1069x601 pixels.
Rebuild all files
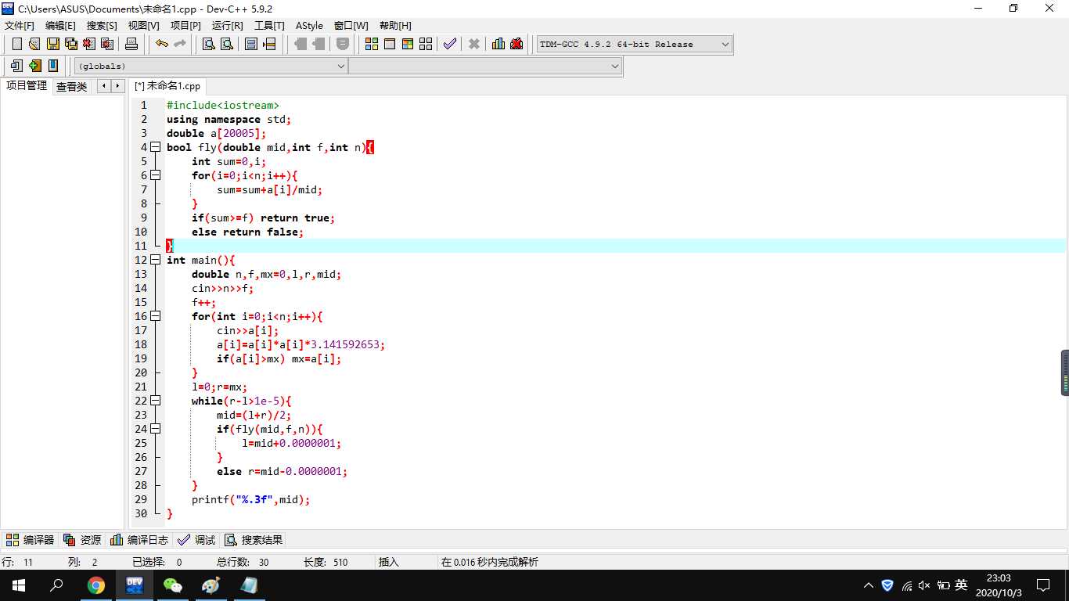point(426,44)
